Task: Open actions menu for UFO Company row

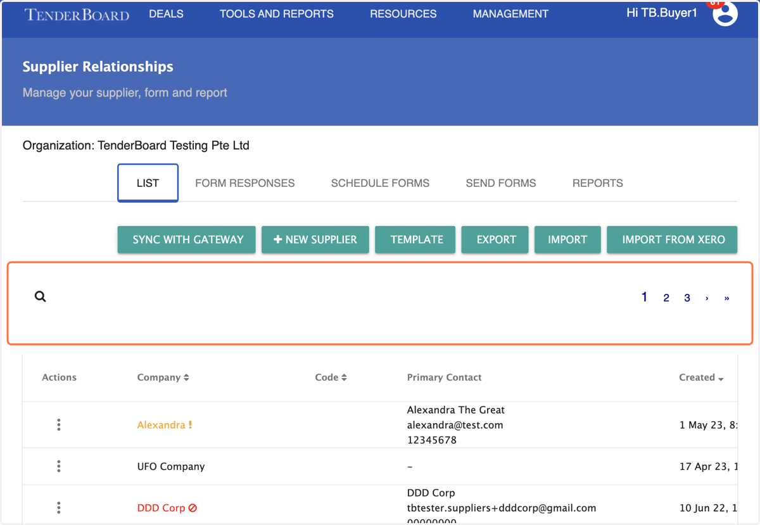Action: tap(59, 466)
